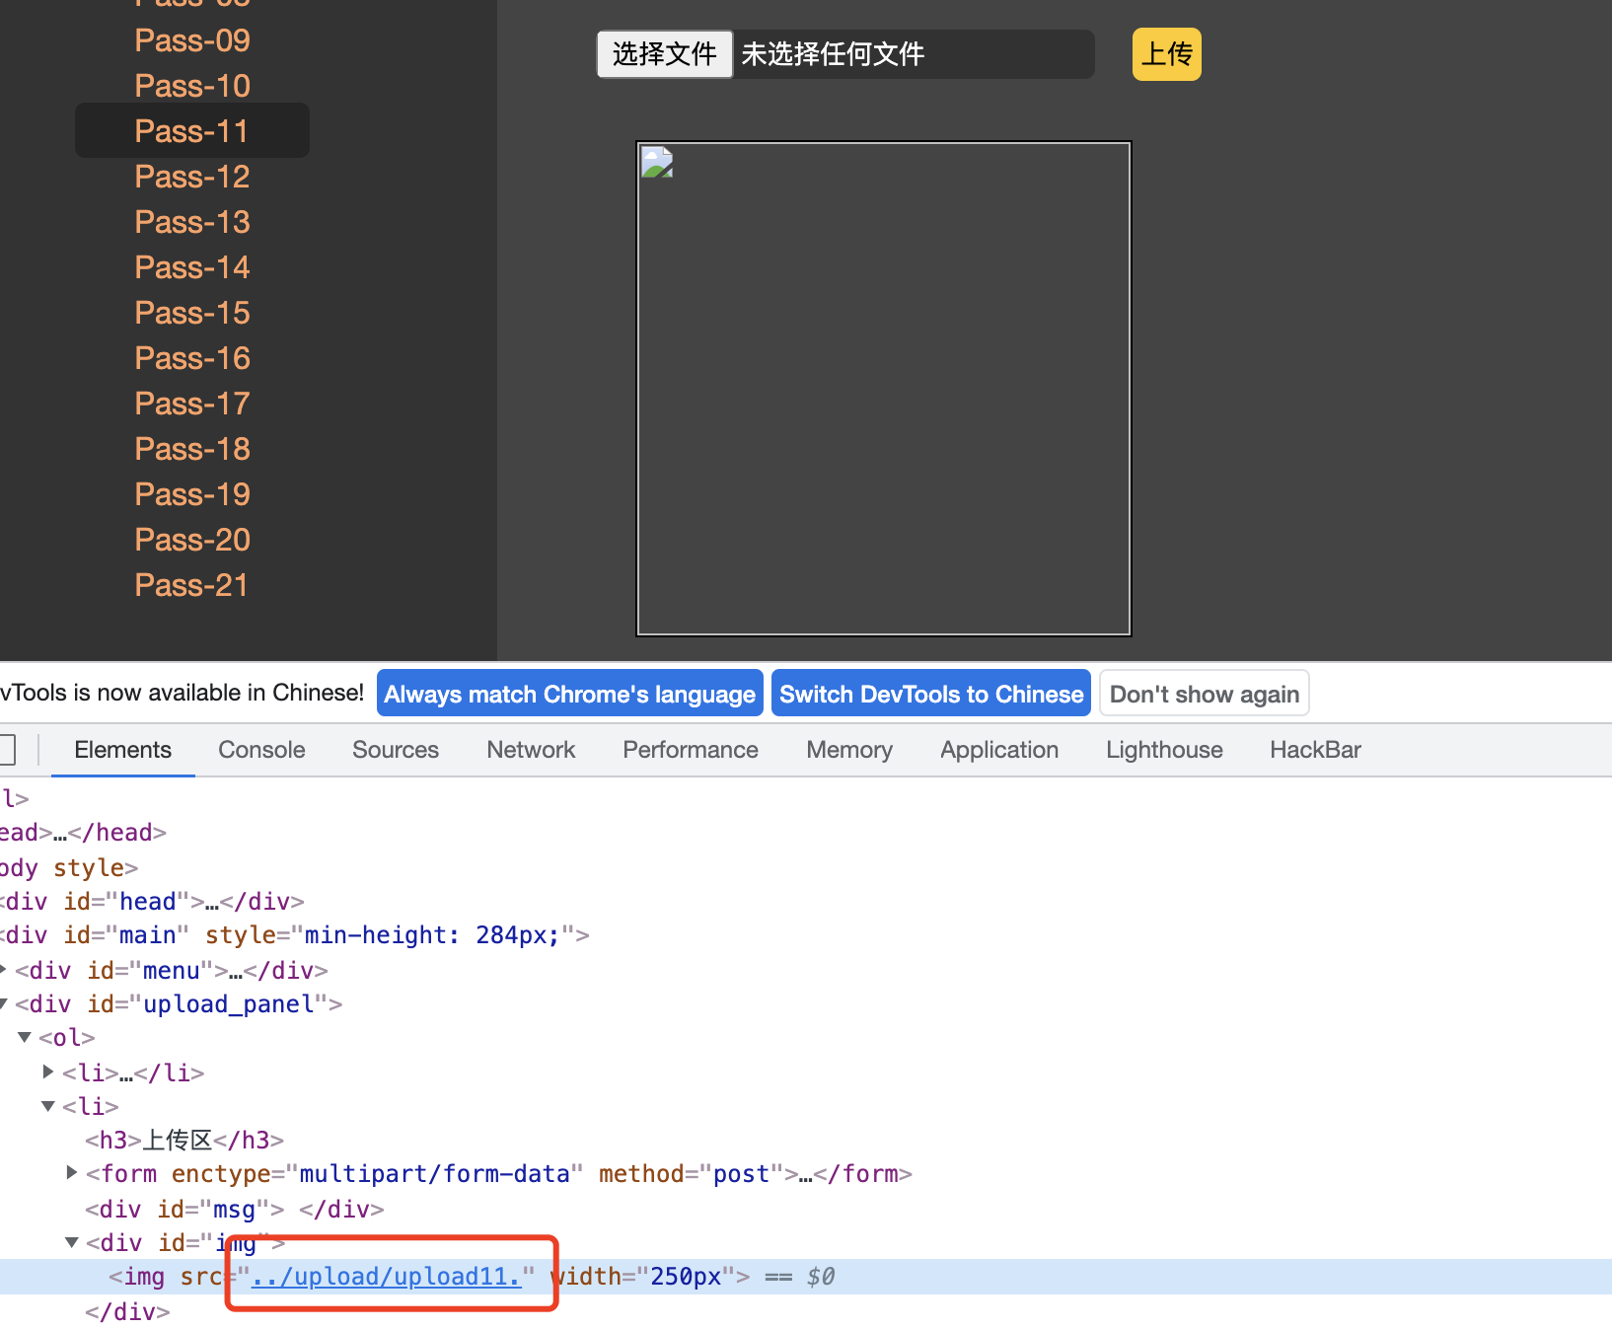The image size is (1612, 1330).
Task: Open the Performance tab
Action: [691, 750]
